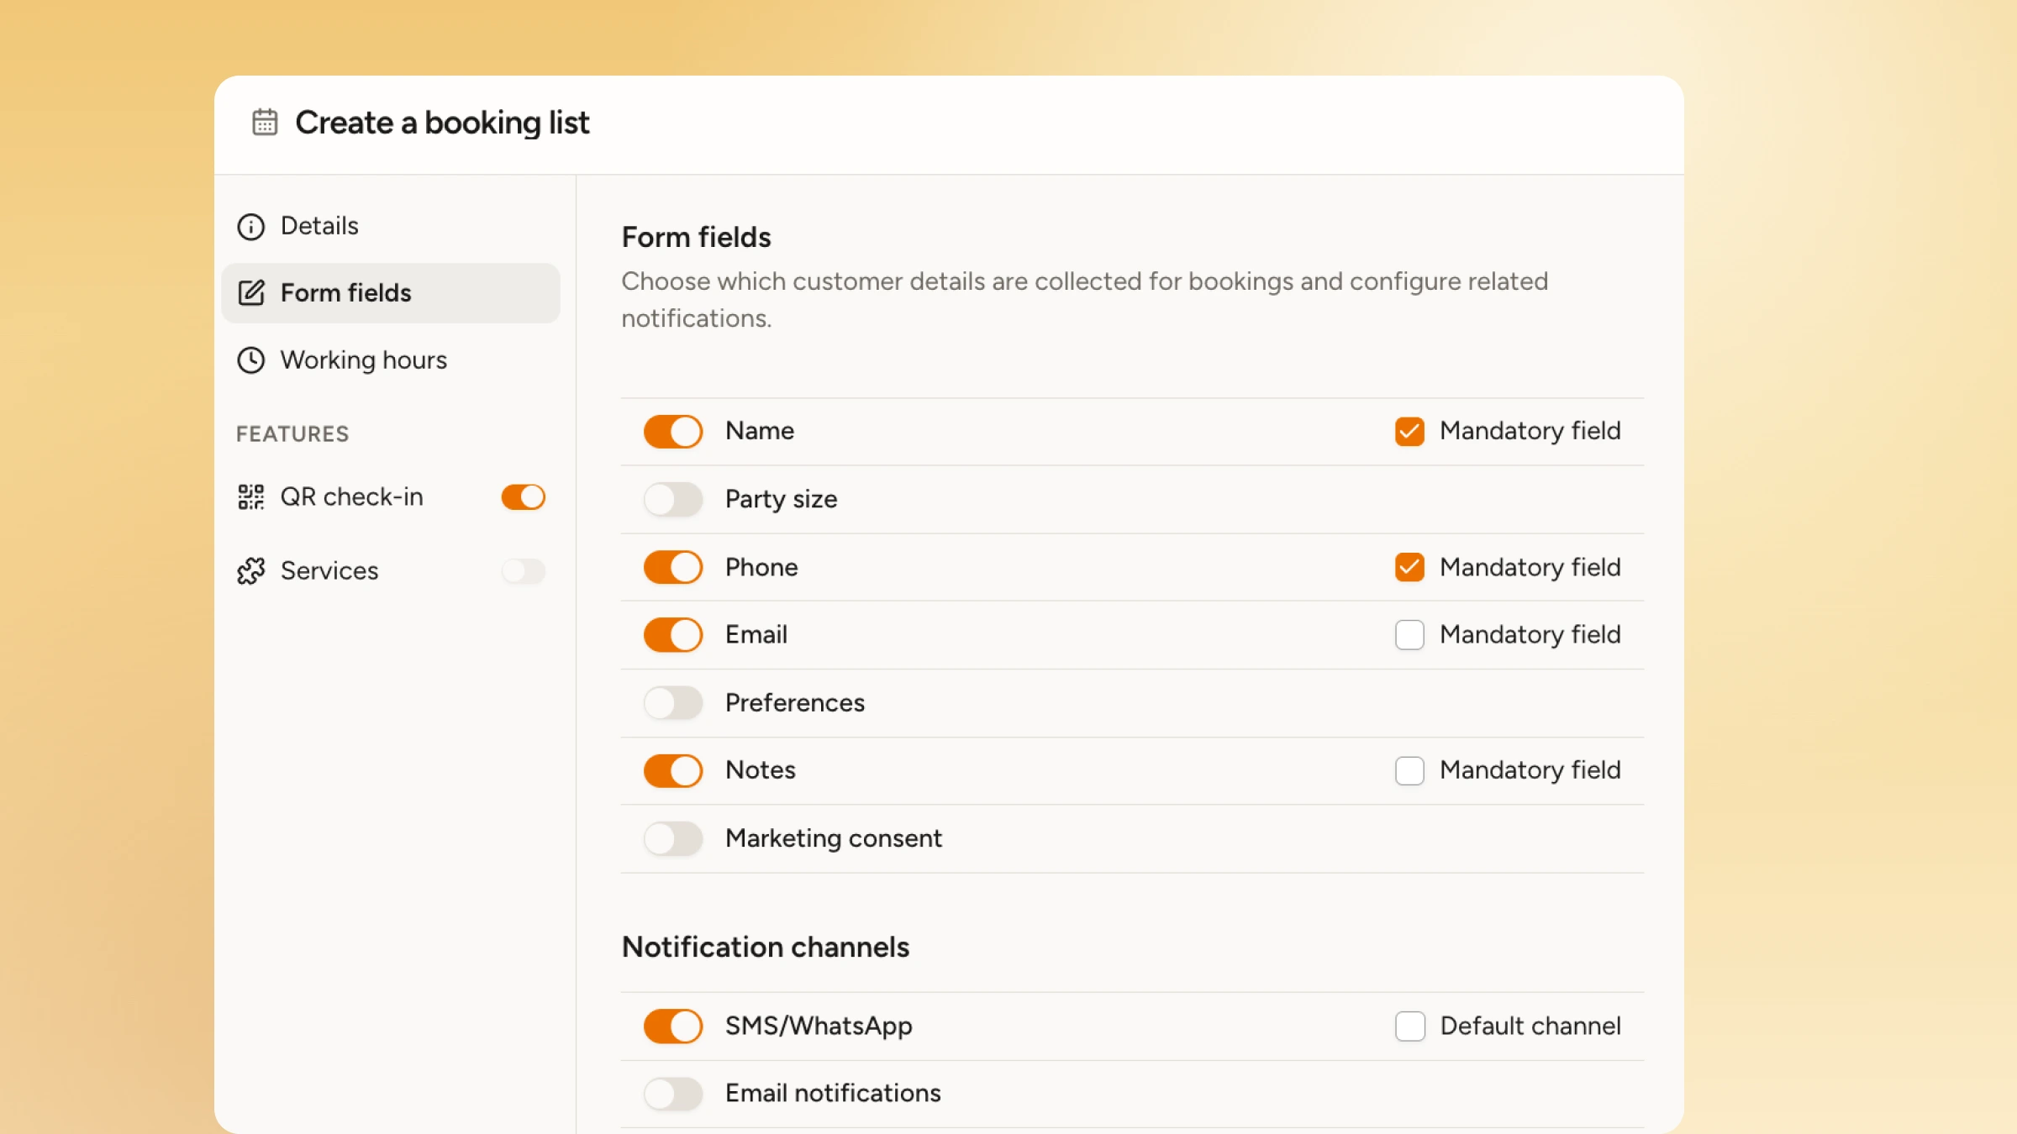Click the Name field label
Viewport: 2017px width, 1134px height.
point(760,431)
